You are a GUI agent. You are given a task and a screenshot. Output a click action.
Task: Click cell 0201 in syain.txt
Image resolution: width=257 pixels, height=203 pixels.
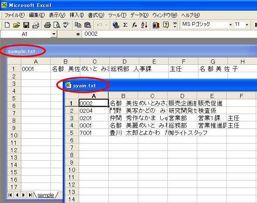[93, 118]
